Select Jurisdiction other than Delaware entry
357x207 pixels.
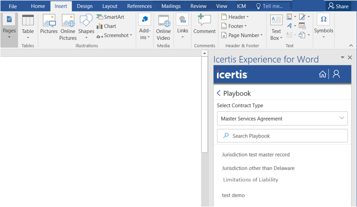[x=258, y=168]
